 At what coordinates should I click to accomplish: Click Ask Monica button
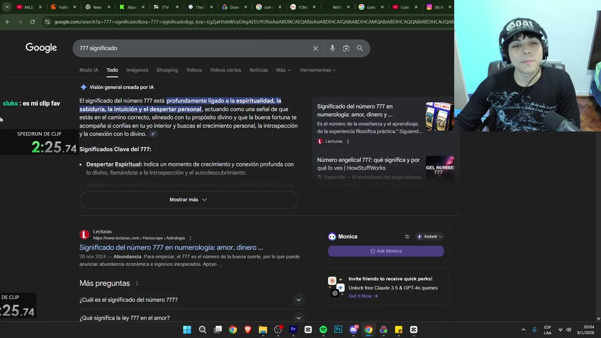point(386,251)
